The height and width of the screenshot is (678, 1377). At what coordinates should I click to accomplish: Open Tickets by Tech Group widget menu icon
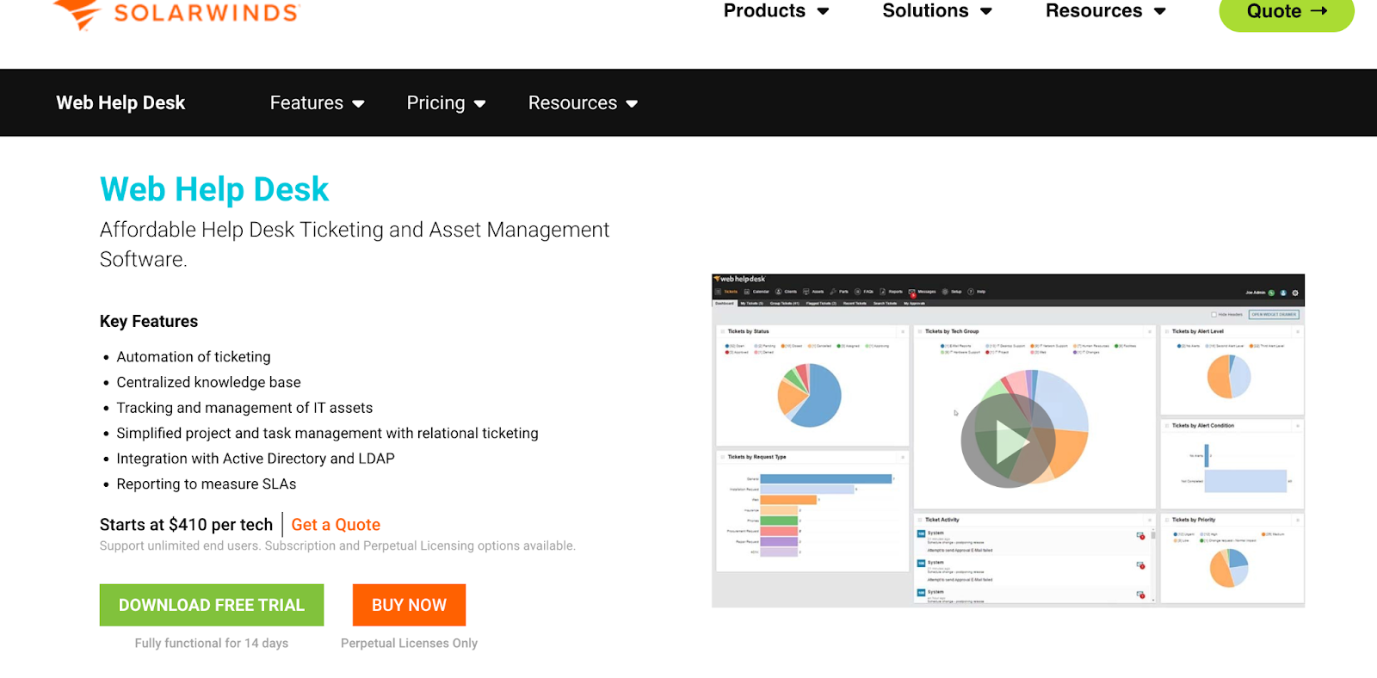pyautogui.click(x=1150, y=331)
